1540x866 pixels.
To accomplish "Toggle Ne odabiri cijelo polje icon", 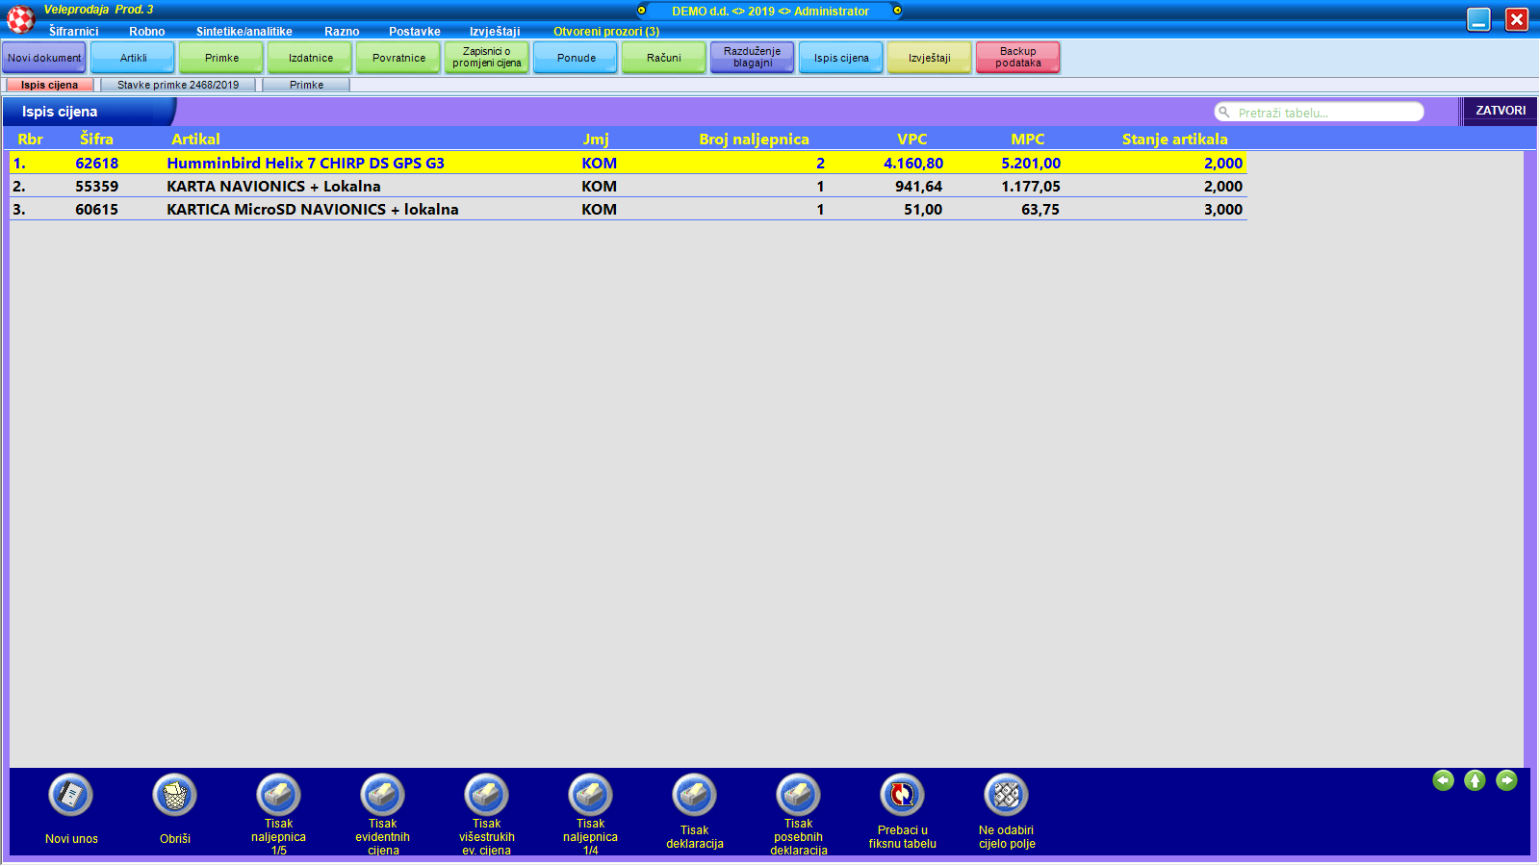I will point(1006,796).
